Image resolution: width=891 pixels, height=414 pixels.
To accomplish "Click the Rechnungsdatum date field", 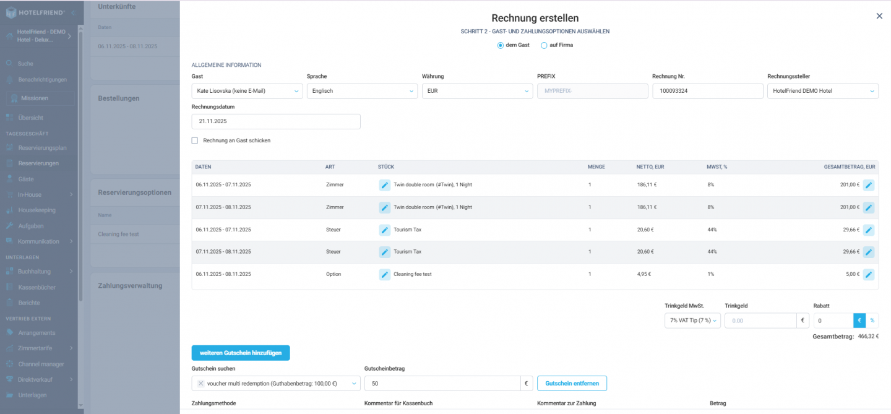I will click(276, 122).
